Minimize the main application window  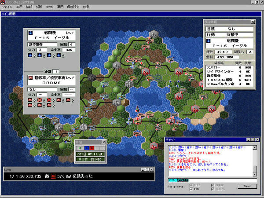point(253,2)
